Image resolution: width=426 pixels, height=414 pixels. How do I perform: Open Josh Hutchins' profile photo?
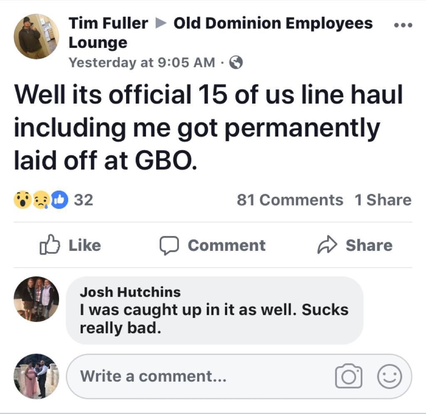[36, 299]
